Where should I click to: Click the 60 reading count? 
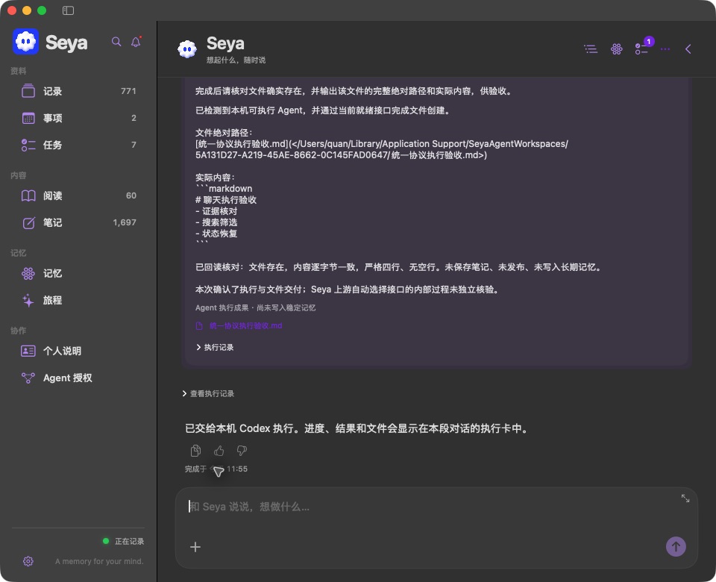[131, 195]
